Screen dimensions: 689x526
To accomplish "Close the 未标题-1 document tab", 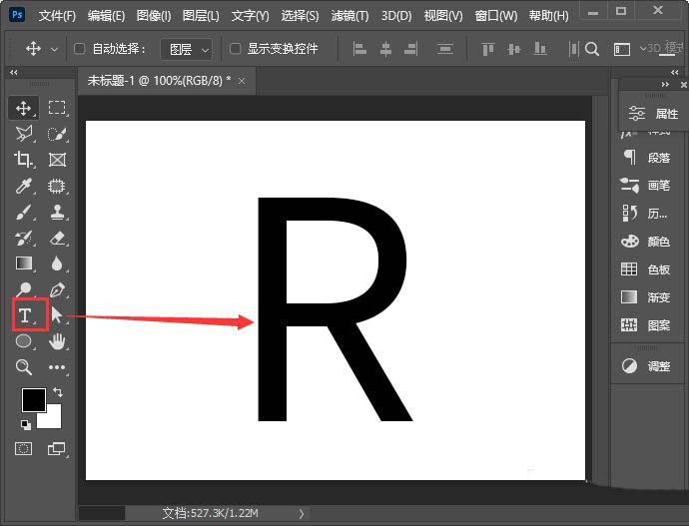I will (242, 81).
